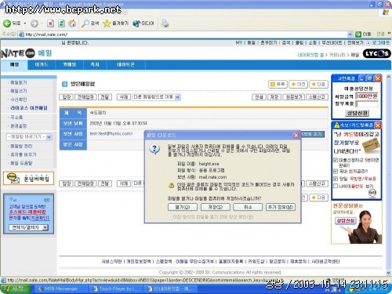The width and height of the screenshot is (392, 294).
Task: Close the file download dialog
Action: click(x=296, y=135)
